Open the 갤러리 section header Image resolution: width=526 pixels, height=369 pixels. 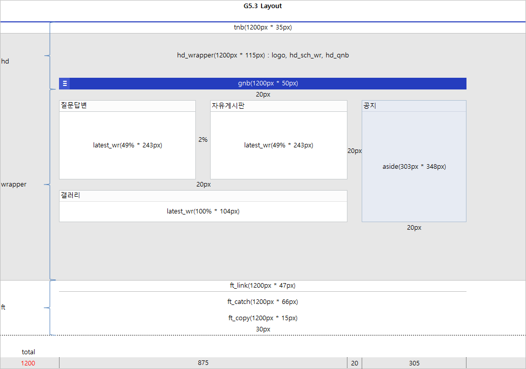[x=71, y=196]
